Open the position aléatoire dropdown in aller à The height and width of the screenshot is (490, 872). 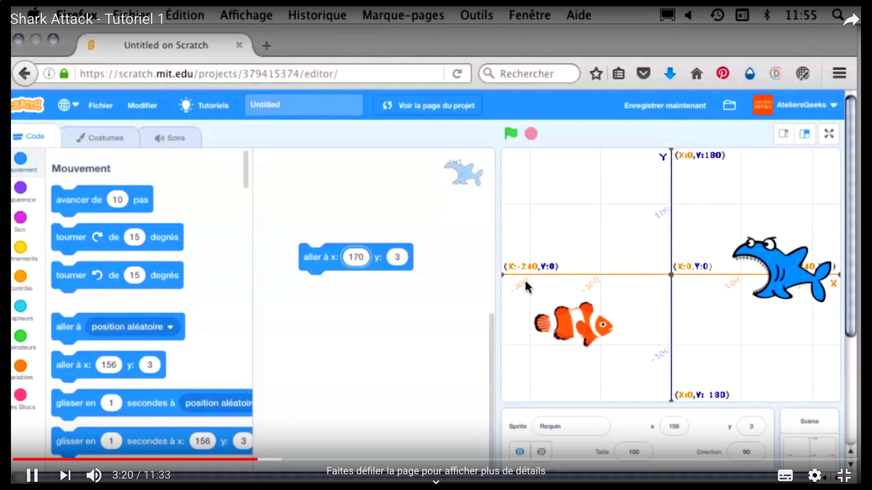coord(132,327)
